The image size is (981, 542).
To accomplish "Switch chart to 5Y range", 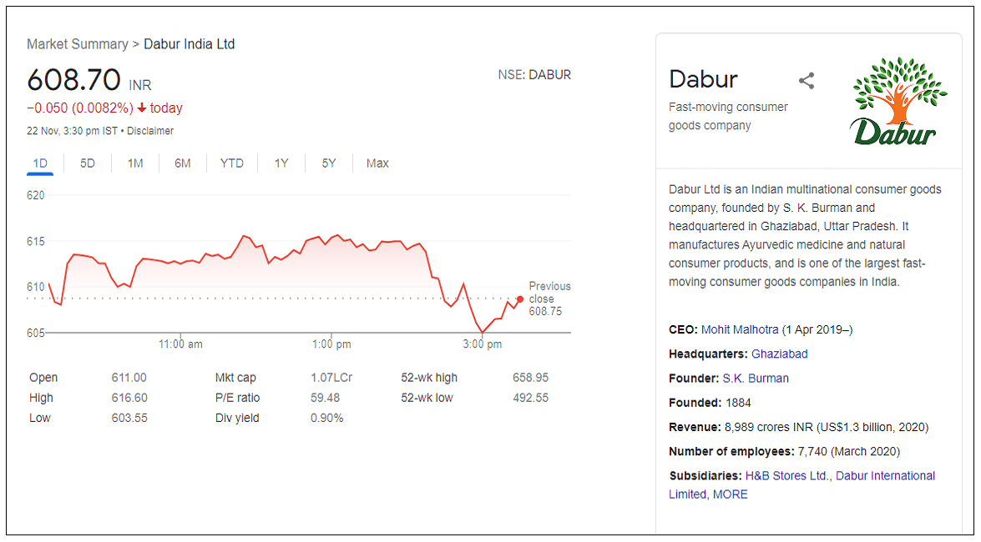I will (329, 163).
